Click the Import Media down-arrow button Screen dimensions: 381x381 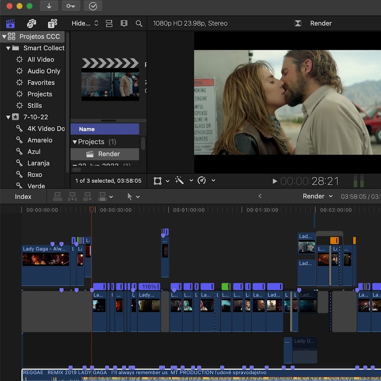[49, 6]
